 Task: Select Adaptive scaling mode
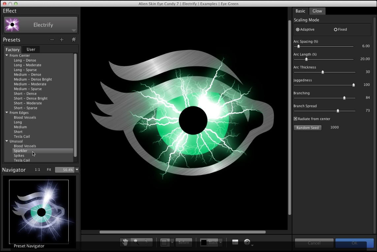click(298, 30)
